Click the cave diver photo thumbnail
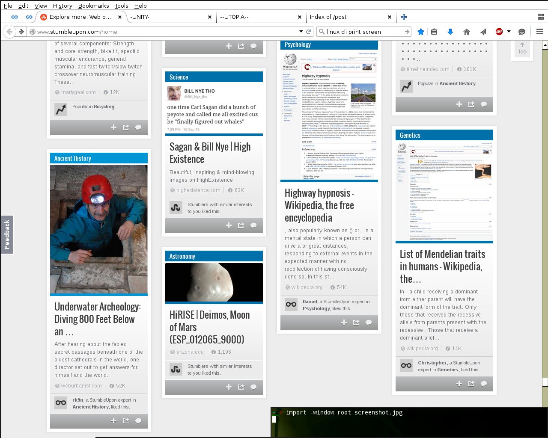 point(99,230)
